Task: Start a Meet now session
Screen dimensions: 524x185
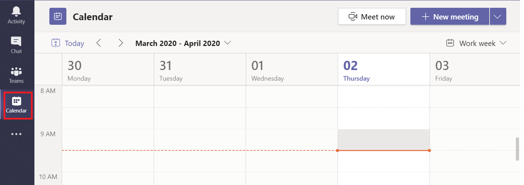Action: 372,17
